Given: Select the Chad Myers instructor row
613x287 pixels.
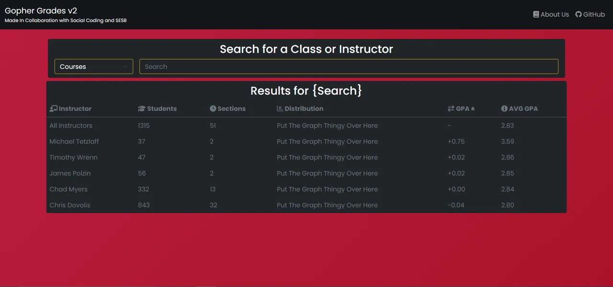Looking at the screenshot, I should (x=306, y=189).
